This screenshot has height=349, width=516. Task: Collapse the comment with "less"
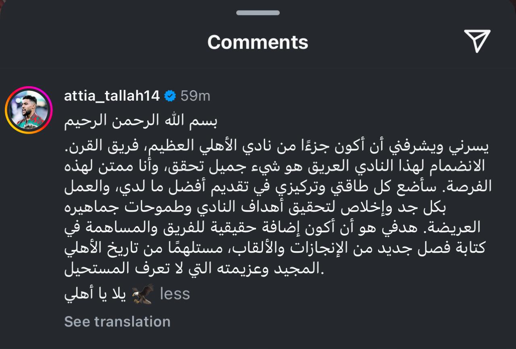tap(175, 293)
